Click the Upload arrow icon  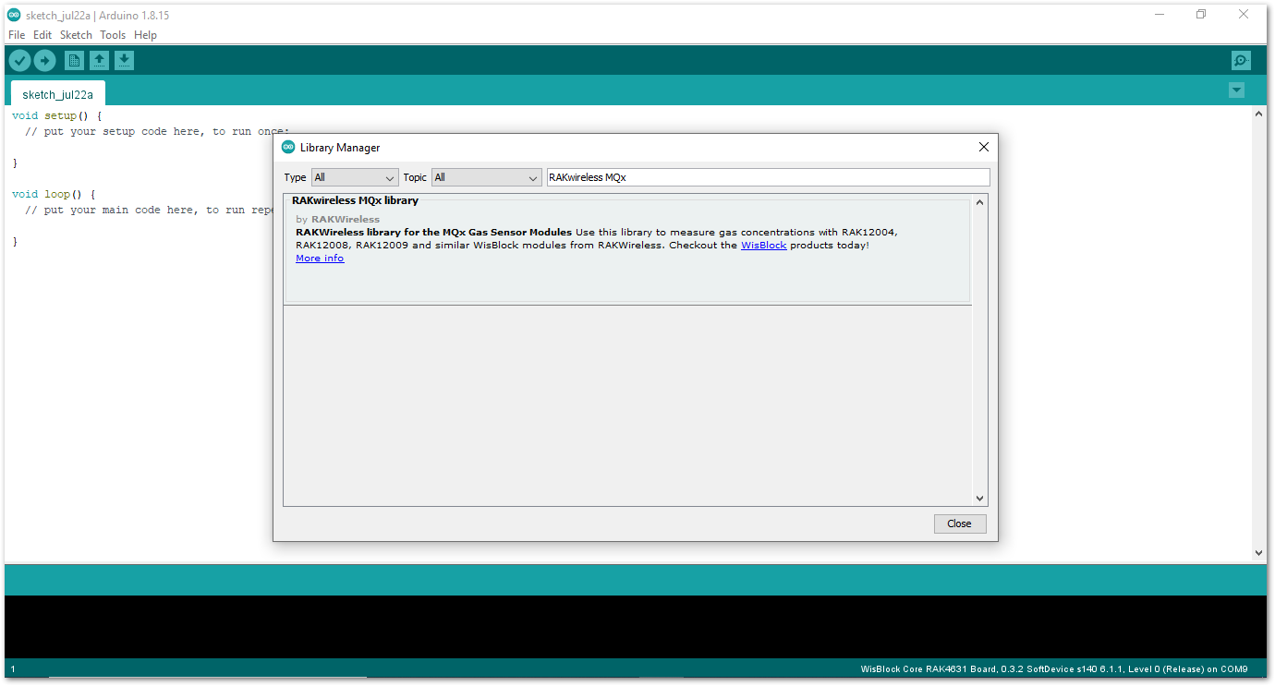[44, 61]
